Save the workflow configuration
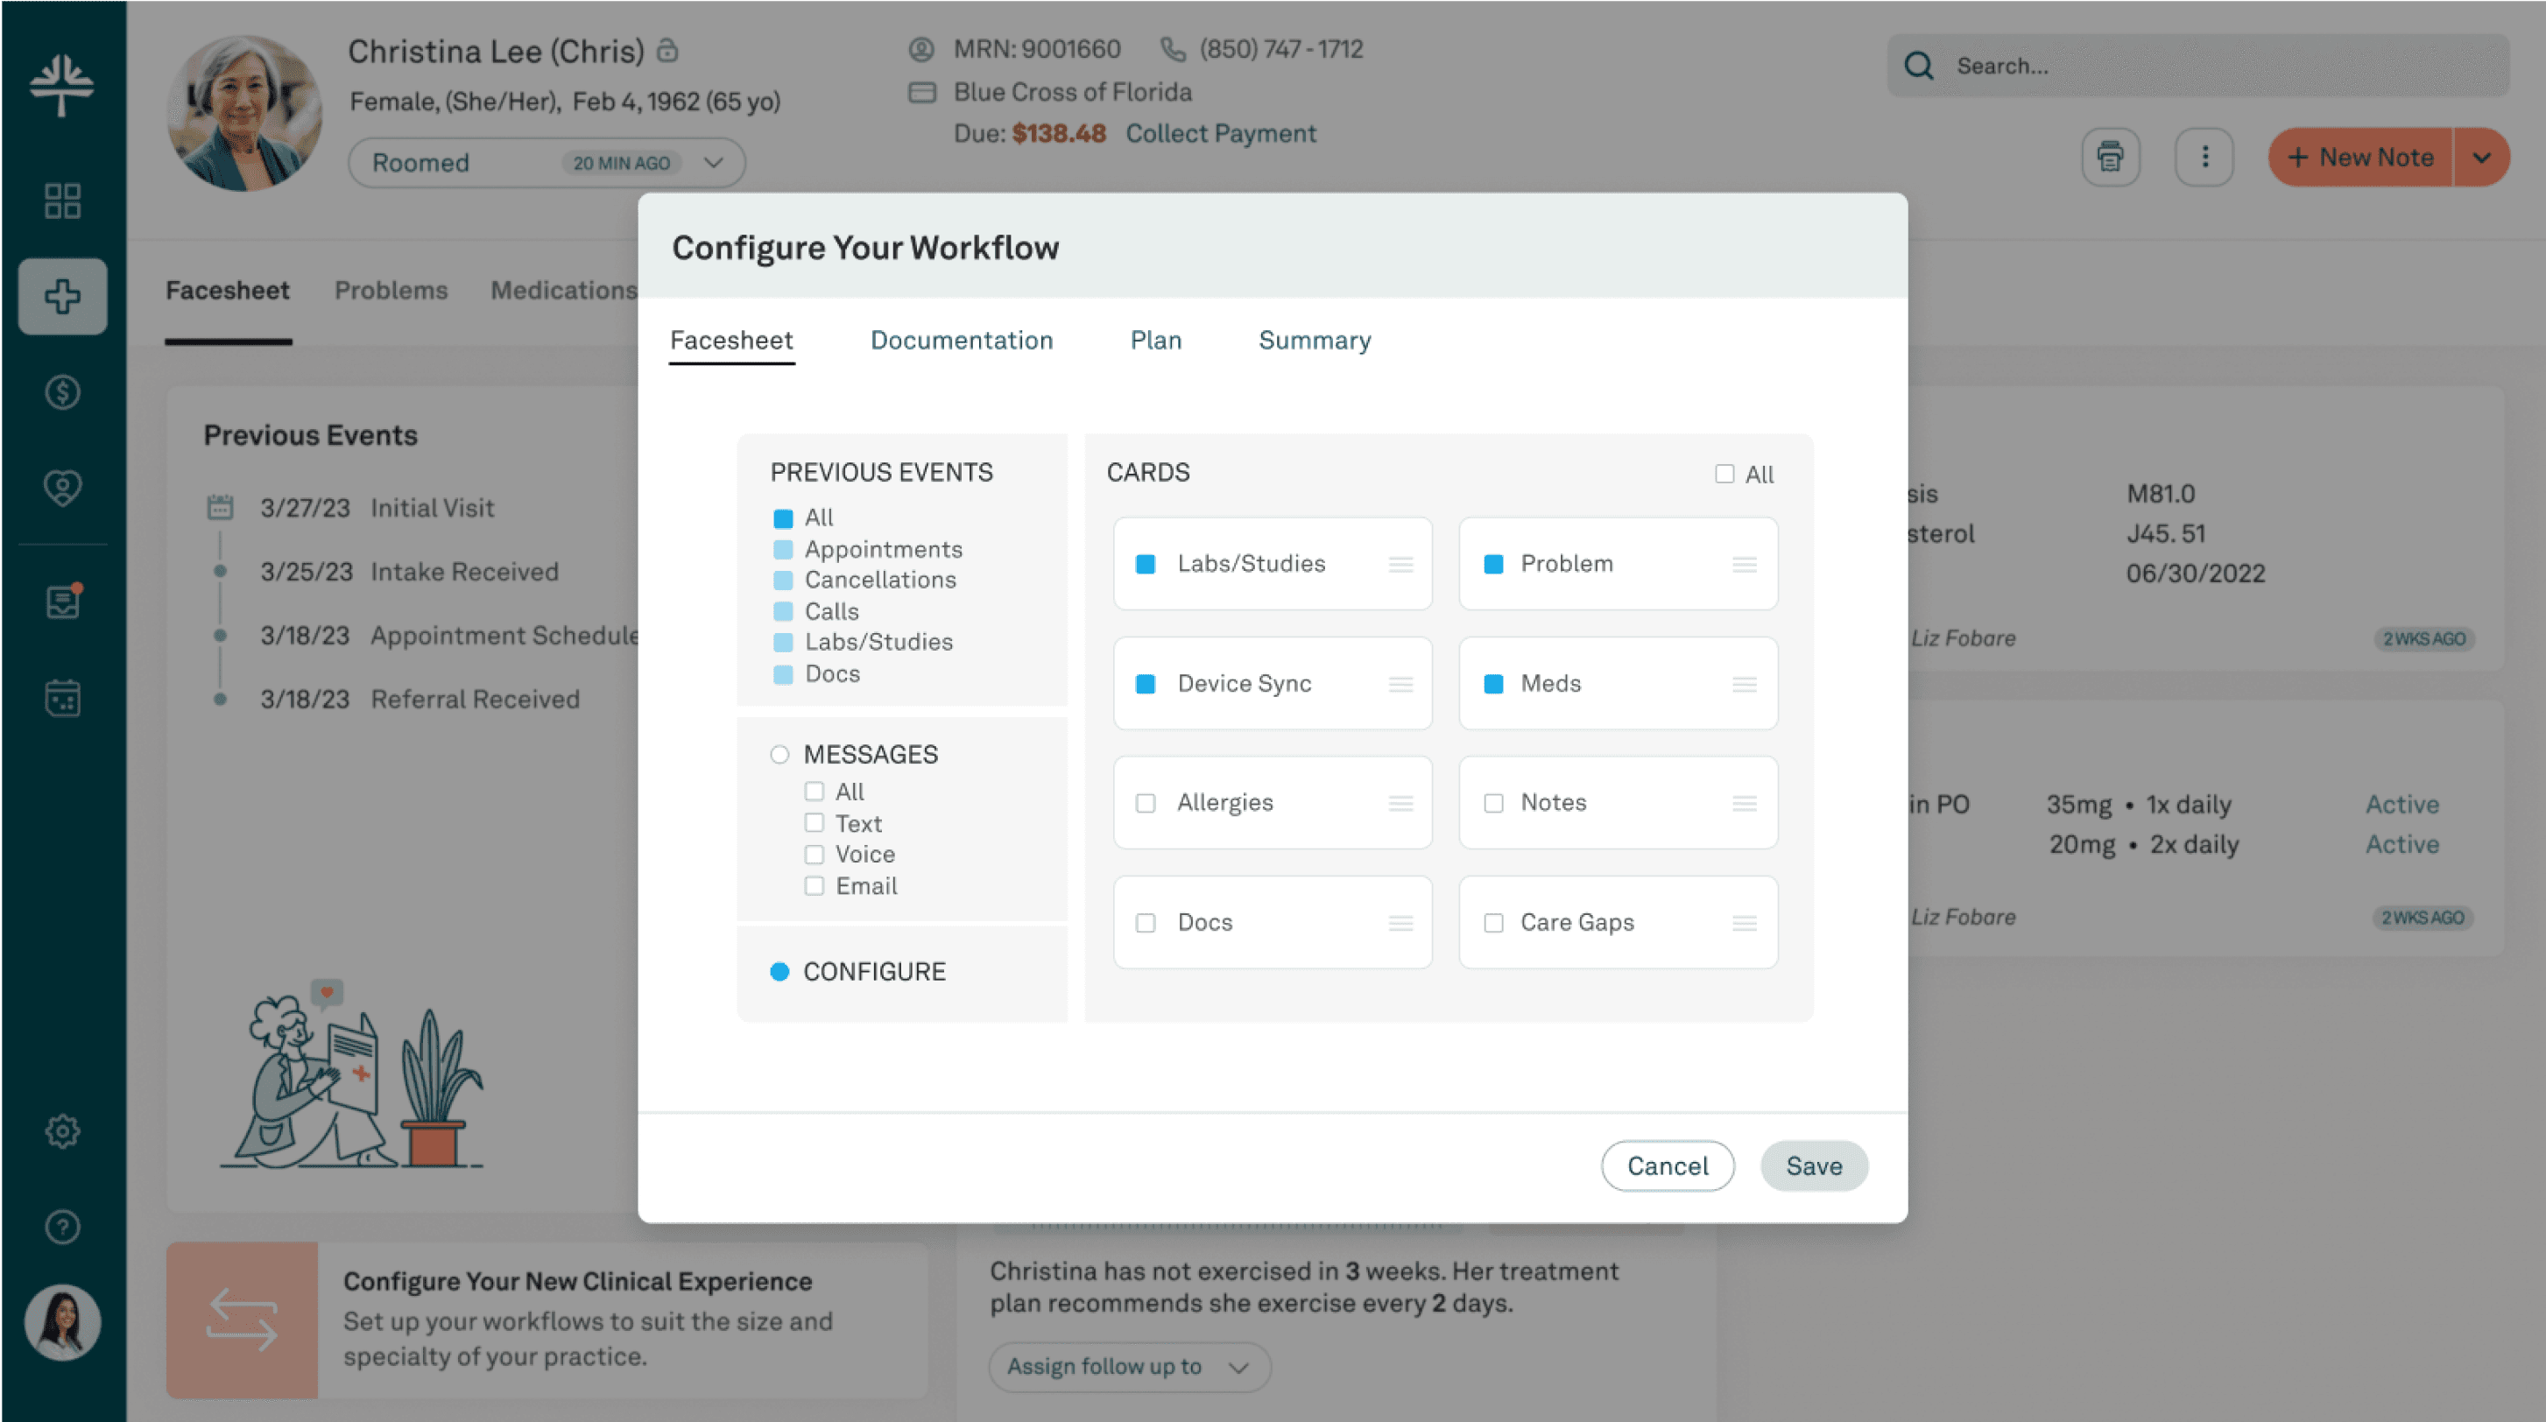The height and width of the screenshot is (1422, 2546). point(1814,1166)
